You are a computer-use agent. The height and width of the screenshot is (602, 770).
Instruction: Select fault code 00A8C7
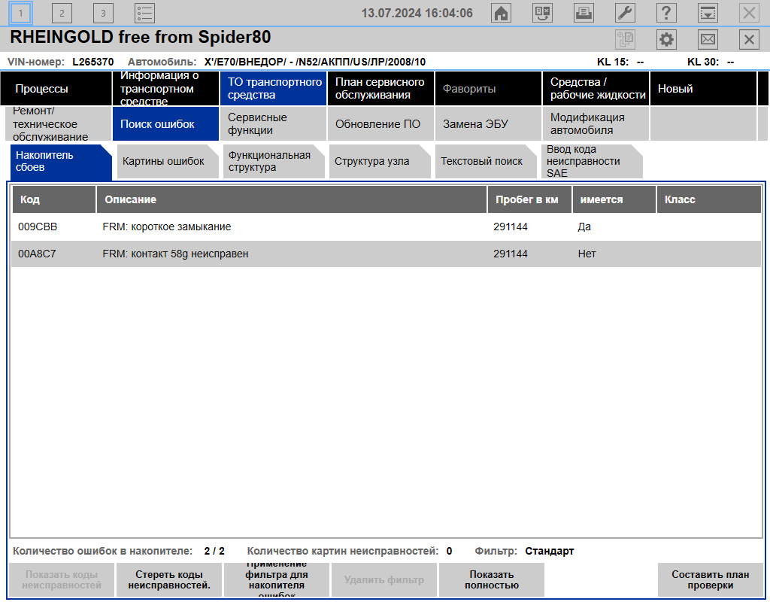(37, 254)
